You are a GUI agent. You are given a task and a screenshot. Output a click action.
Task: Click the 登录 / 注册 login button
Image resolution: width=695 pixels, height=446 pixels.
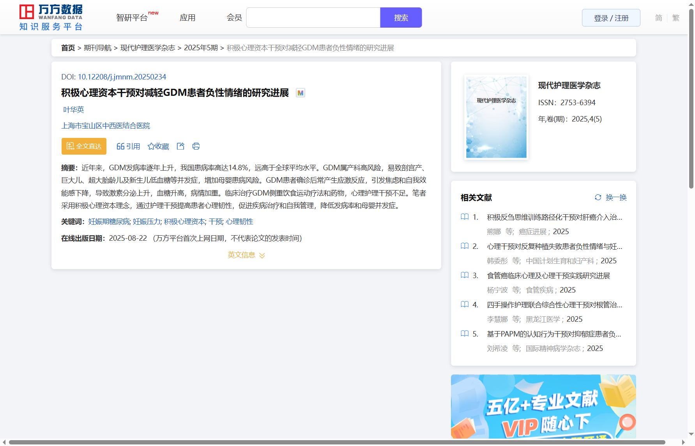611,18
